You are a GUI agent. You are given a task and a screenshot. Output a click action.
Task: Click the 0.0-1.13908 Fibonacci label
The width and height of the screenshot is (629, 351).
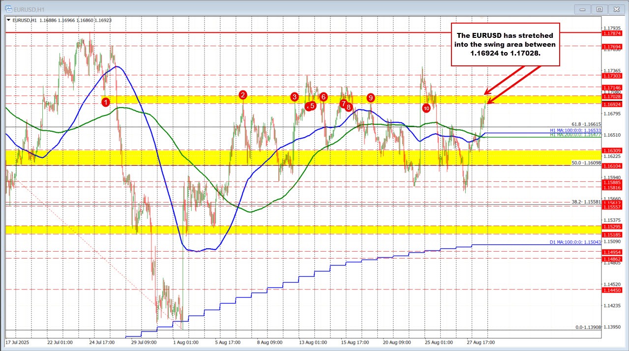588,327
